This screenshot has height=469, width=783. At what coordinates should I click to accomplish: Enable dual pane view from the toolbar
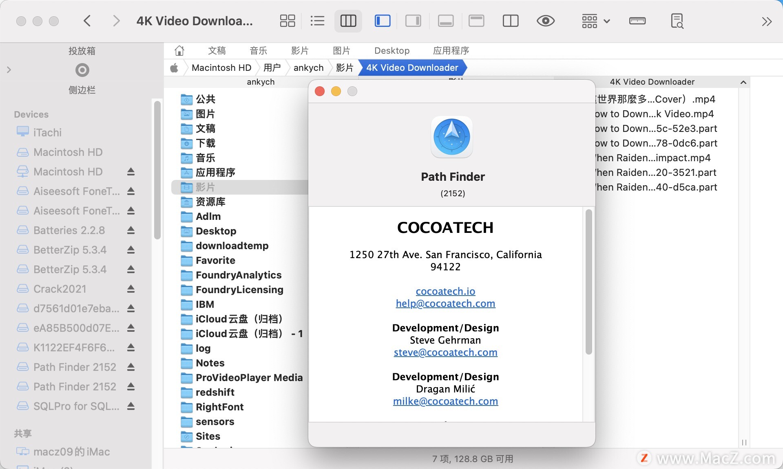510,21
